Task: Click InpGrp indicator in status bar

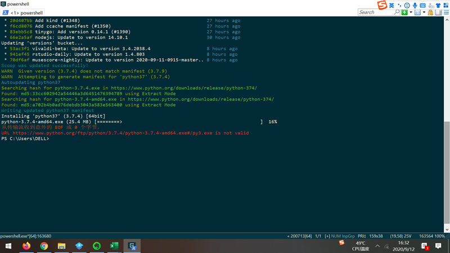Action: pyautogui.click(x=348, y=236)
